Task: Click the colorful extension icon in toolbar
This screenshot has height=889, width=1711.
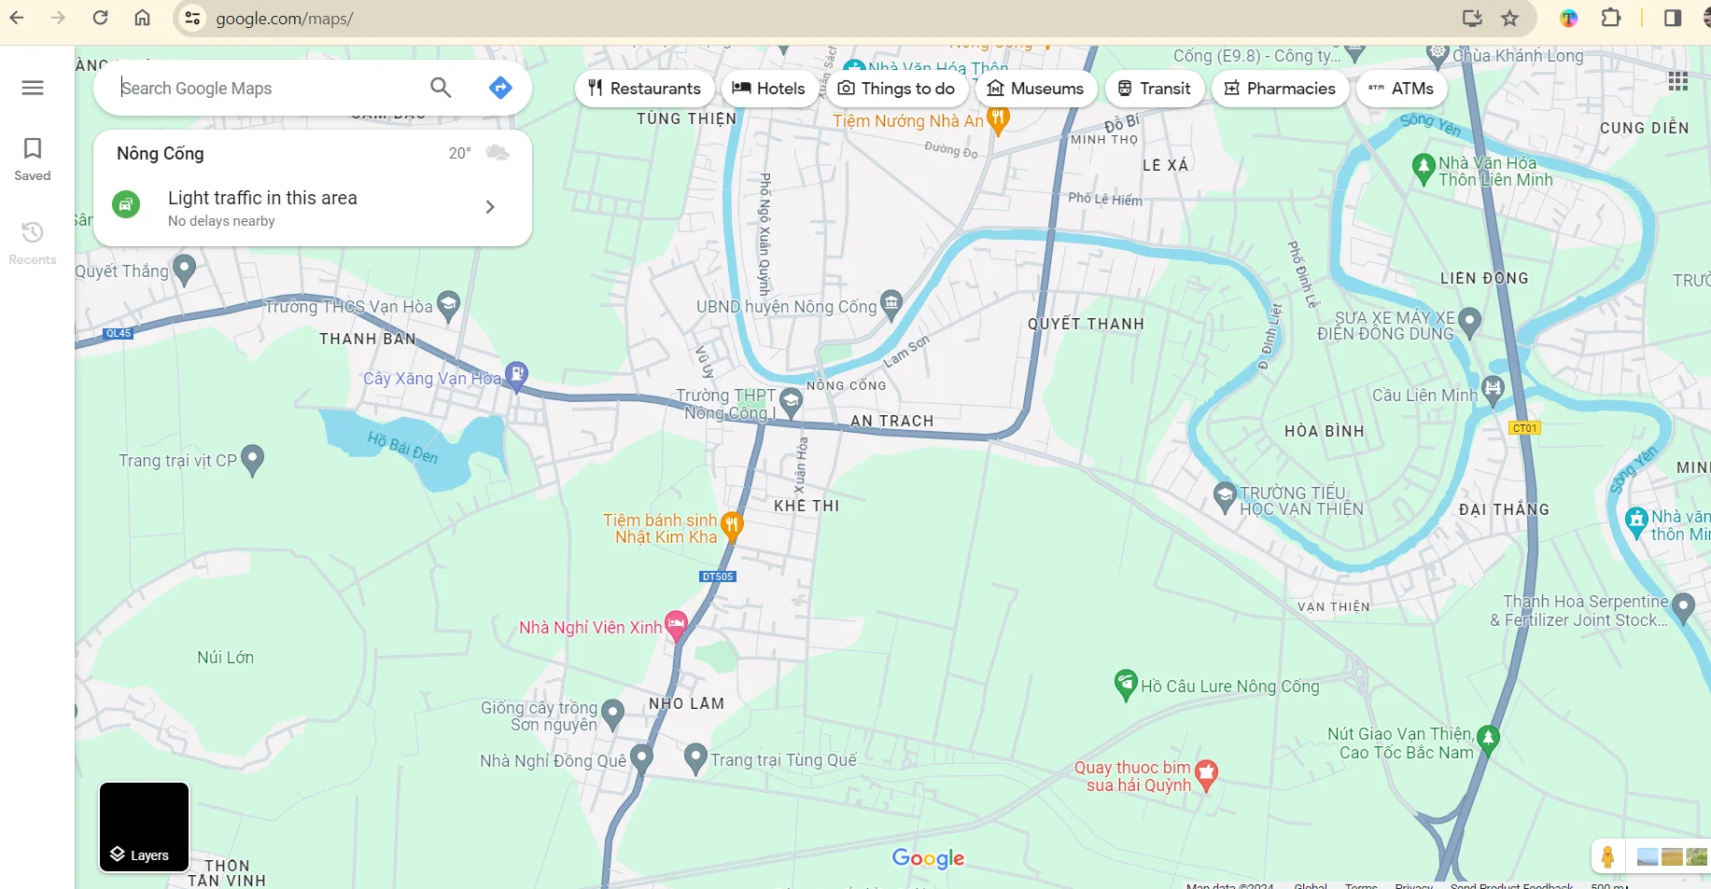Action: point(1569,18)
